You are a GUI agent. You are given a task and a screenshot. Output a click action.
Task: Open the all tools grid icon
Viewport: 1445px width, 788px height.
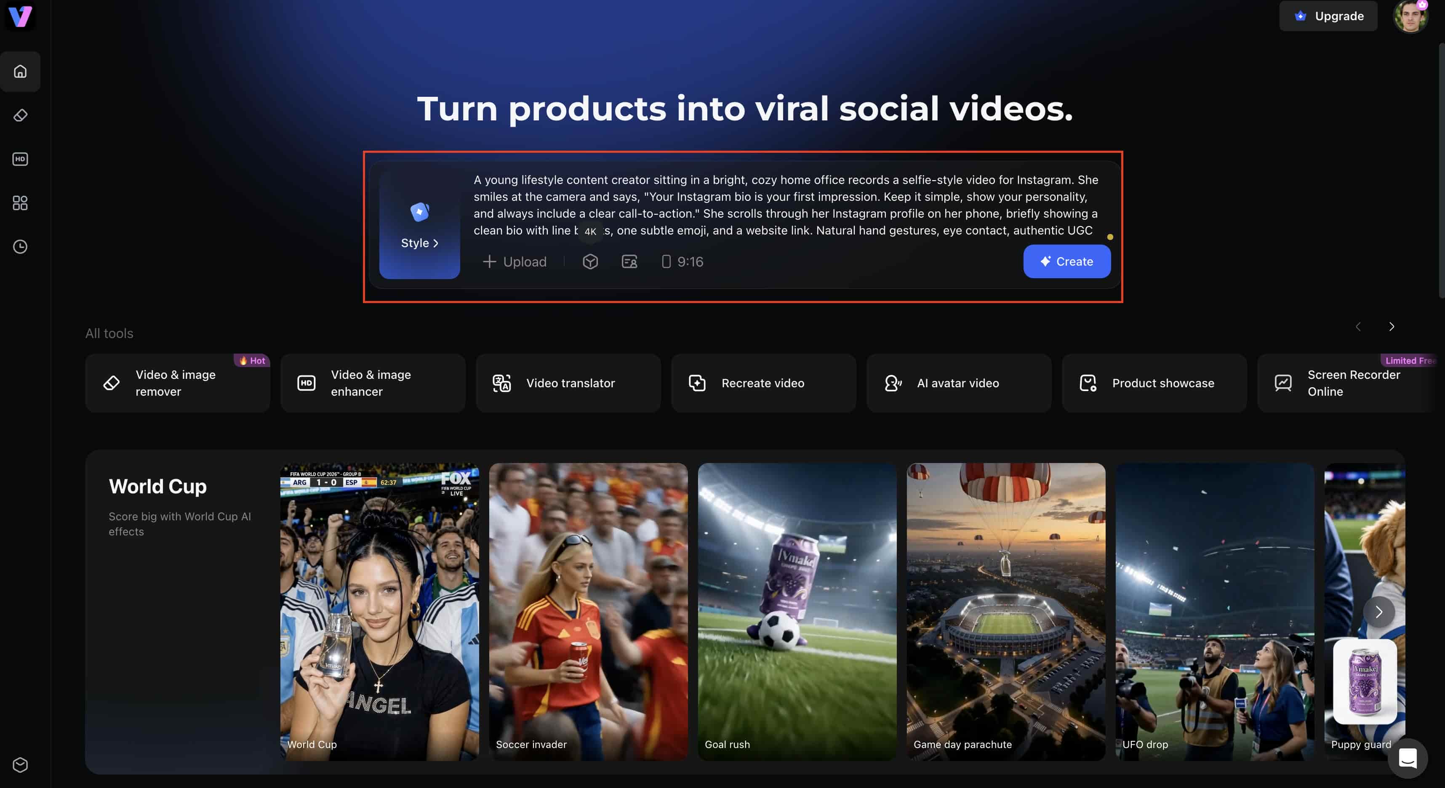click(20, 203)
